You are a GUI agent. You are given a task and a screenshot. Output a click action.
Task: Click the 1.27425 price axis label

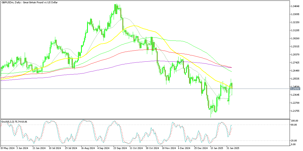[295, 63]
